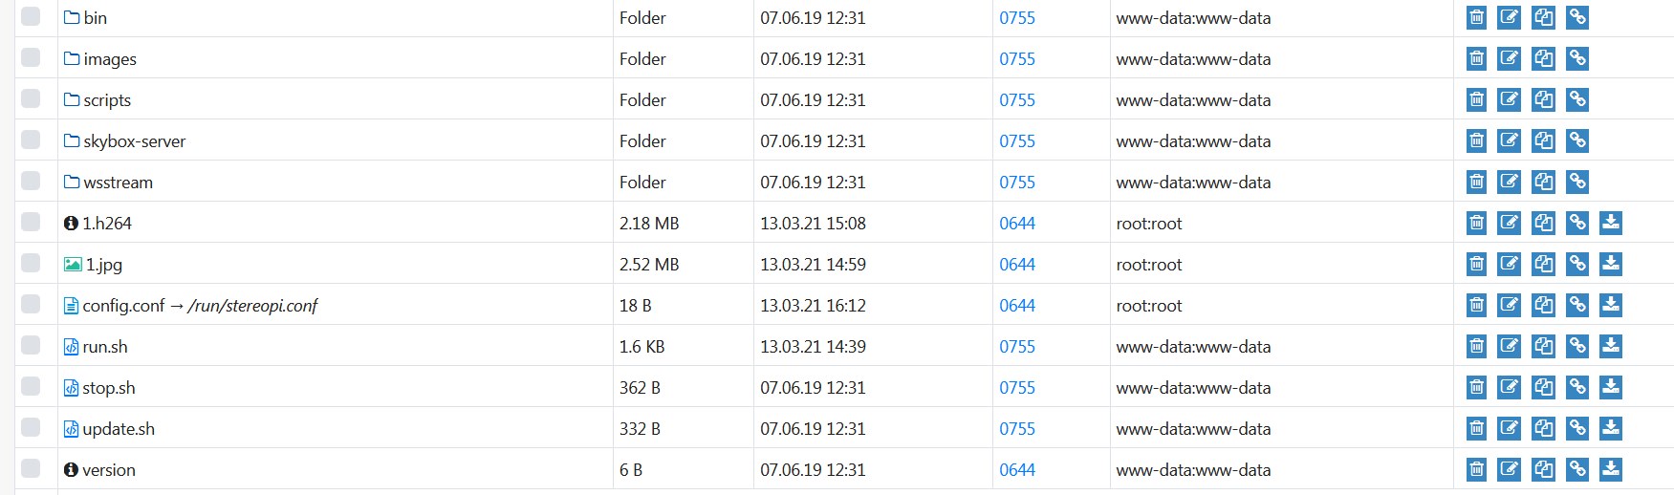Download the 1.h264 file

point(1611,223)
